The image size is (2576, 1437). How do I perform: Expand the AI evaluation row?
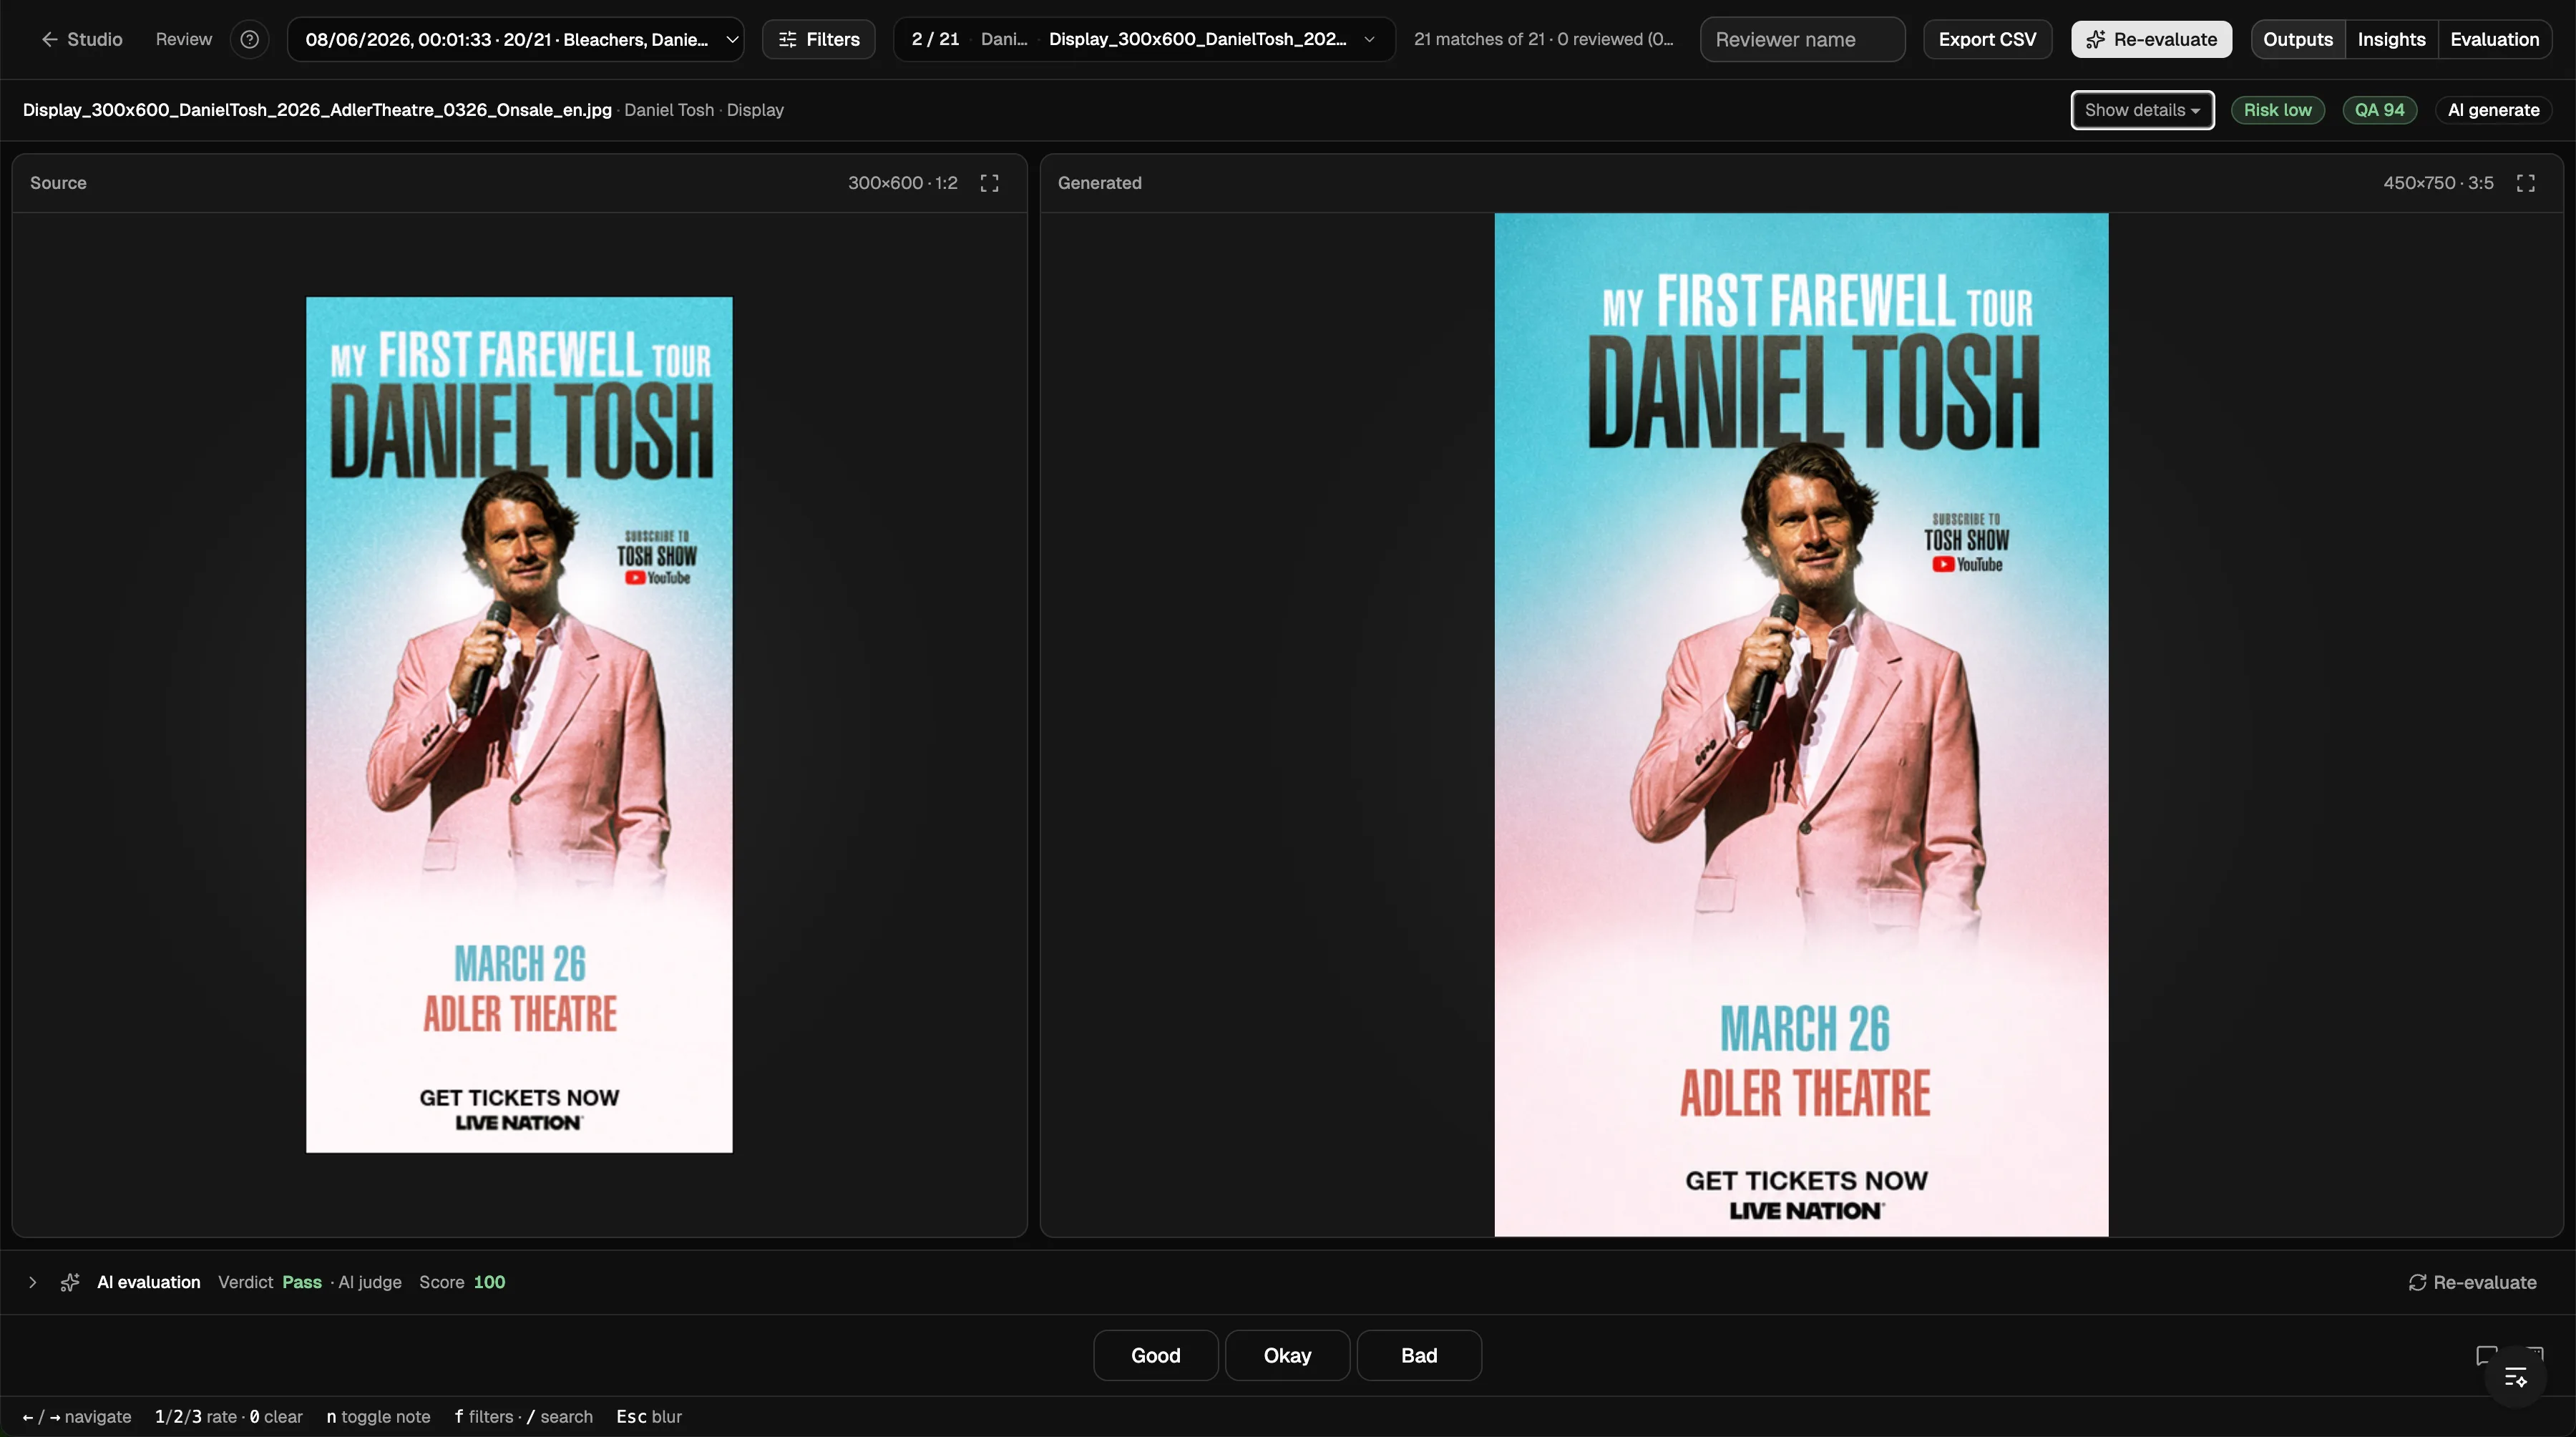[x=32, y=1282]
